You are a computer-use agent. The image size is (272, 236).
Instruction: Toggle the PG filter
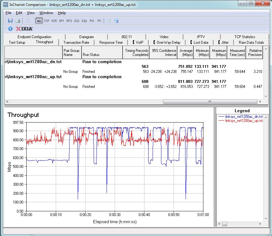click(92, 21)
